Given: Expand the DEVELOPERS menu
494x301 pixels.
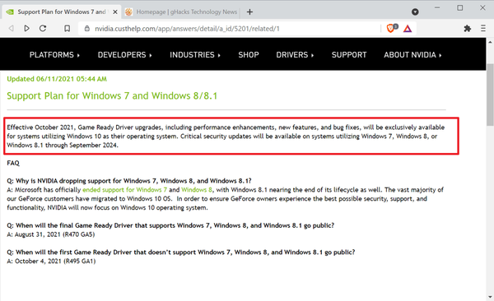Looking at the screenshot, I should tap(125, 55).
